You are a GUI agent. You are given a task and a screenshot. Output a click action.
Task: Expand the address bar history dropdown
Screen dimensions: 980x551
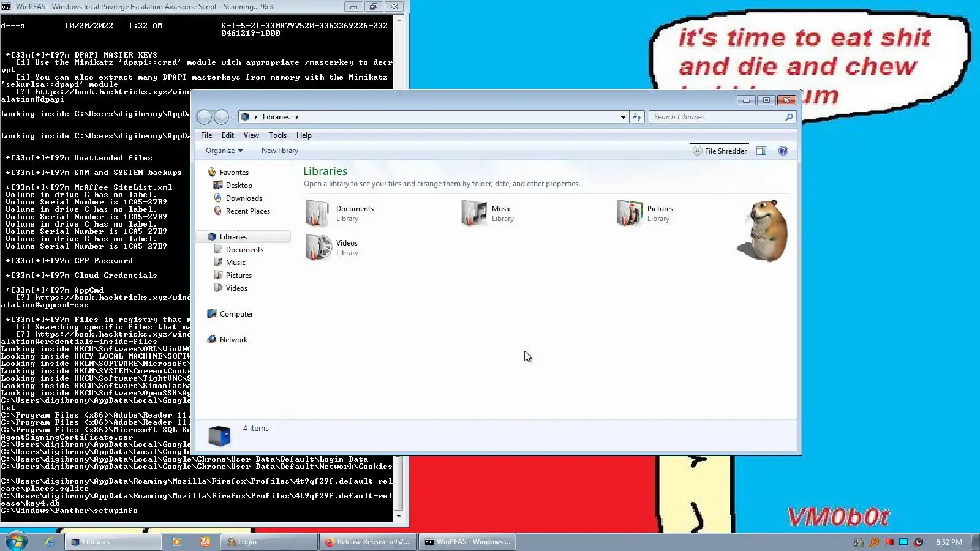coord(623,117)
